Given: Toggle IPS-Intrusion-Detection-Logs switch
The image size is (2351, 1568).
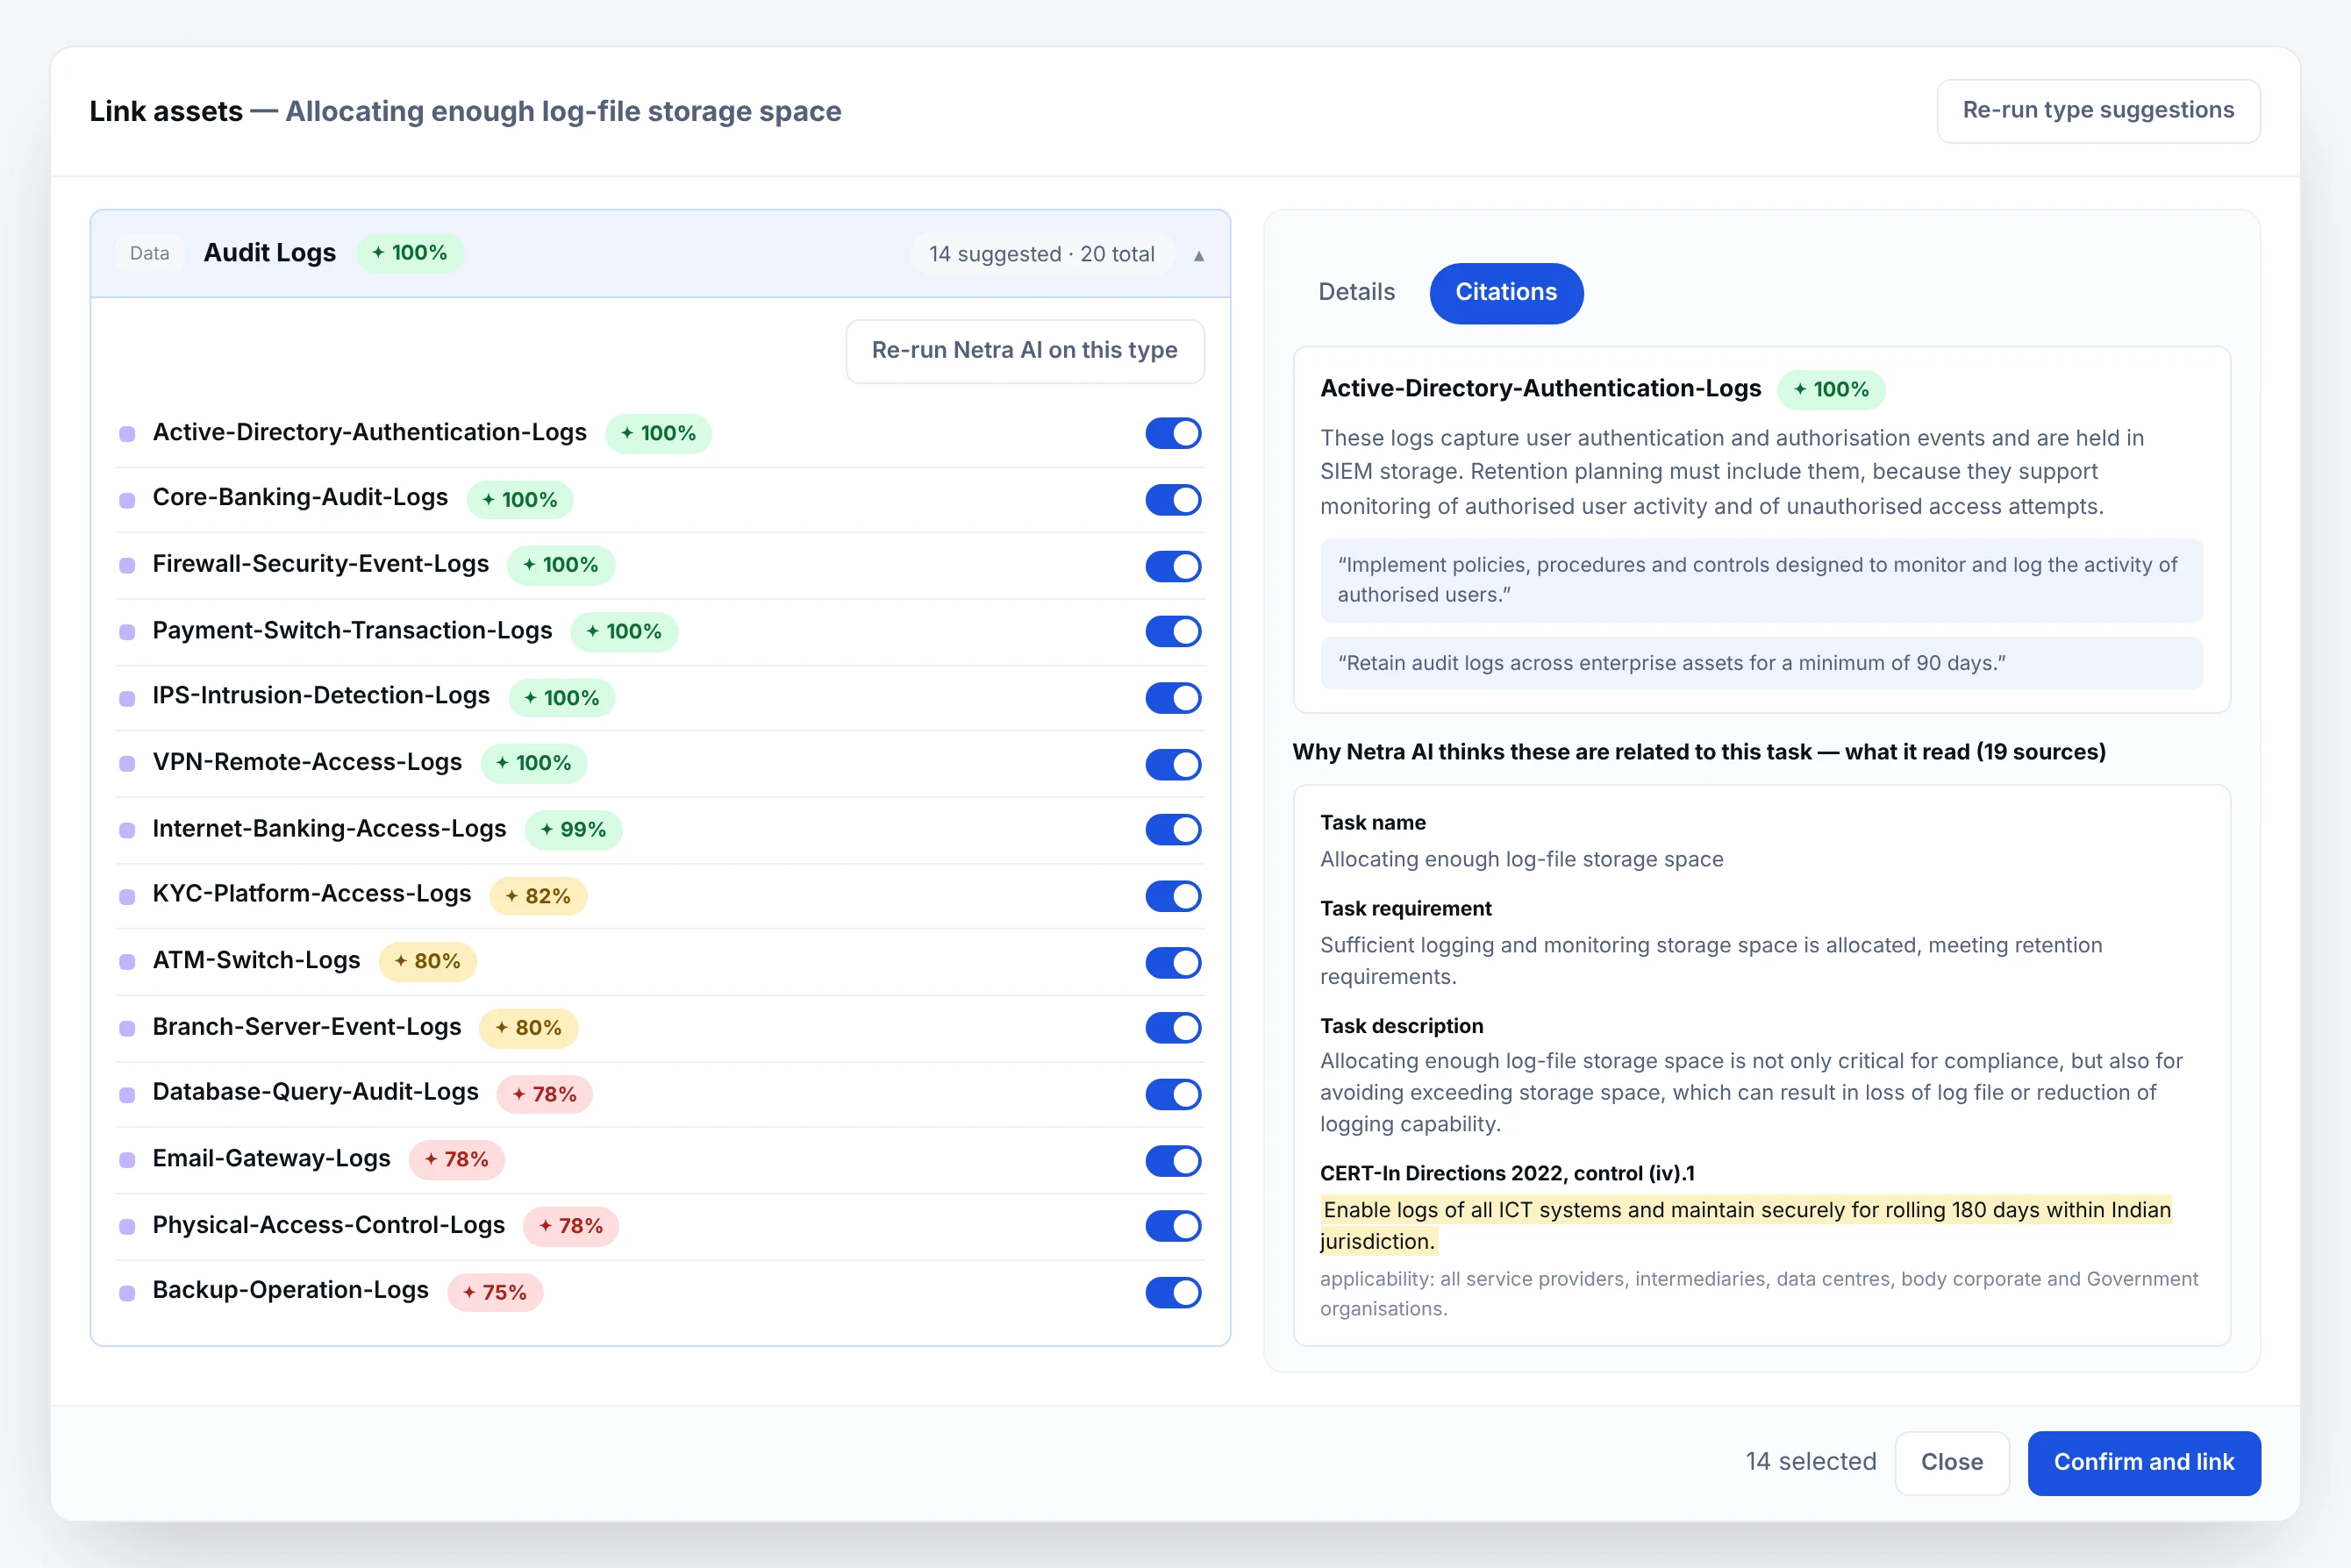Looking at the screenshot, I should [x=1173, y=697].
